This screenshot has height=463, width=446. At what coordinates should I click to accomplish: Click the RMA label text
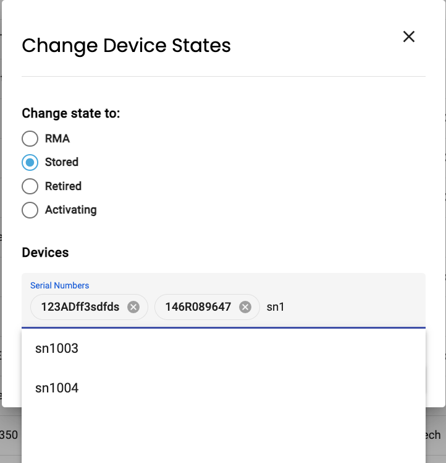click(57, 139)
